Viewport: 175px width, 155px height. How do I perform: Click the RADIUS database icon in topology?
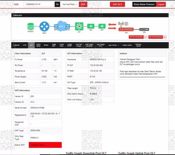pos(30,27)
